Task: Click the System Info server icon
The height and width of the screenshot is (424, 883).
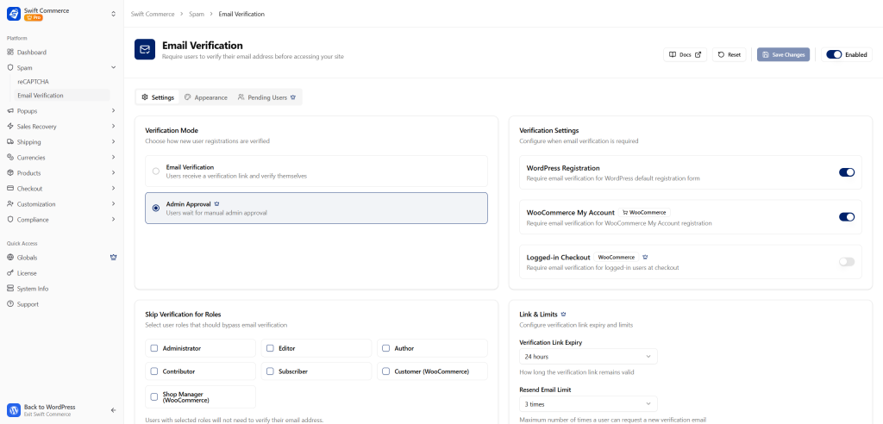Action: point(10,289)
